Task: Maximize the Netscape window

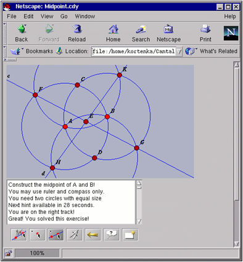Action: pyautogui.click(x=228, y=7)
